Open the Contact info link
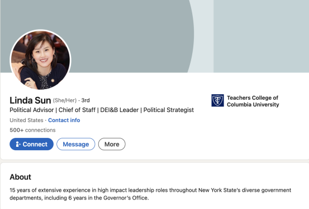The width and height of the screenshot is (309, 209). (x=64, y=120)
